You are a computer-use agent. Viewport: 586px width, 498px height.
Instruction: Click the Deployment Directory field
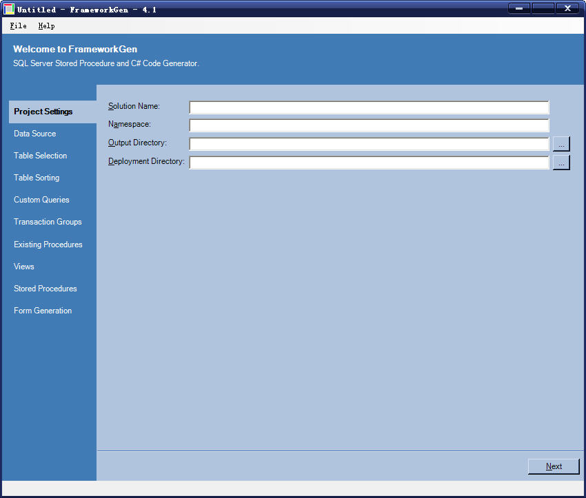coord(370,163)
